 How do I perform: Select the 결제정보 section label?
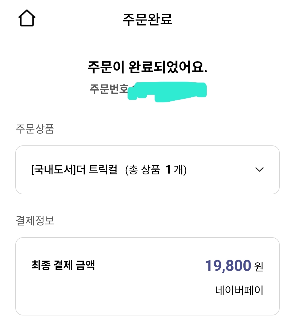coord(35,221)
